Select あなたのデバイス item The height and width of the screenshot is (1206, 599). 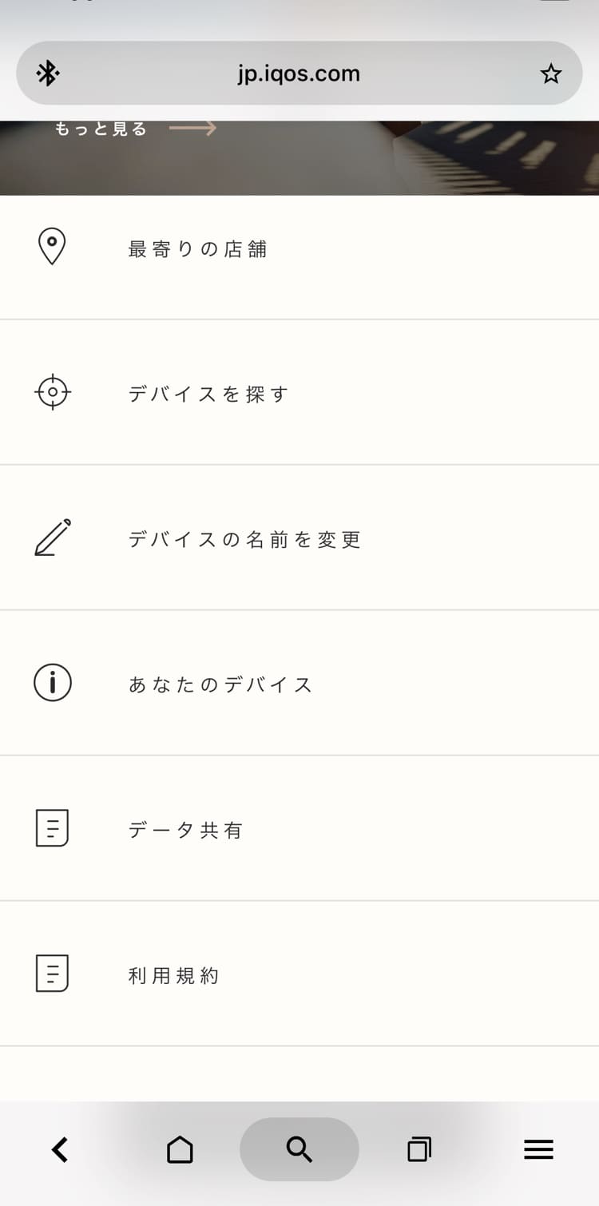(220, 684)
